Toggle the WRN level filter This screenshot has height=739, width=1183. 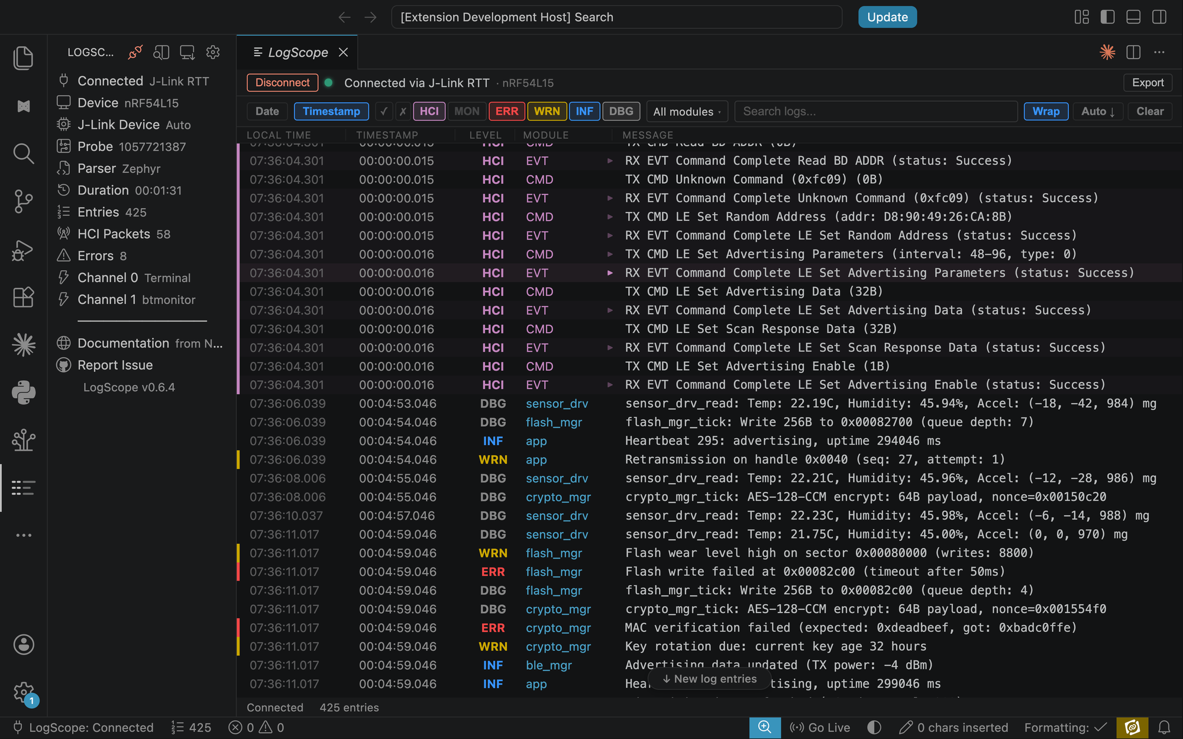[547, 111]
